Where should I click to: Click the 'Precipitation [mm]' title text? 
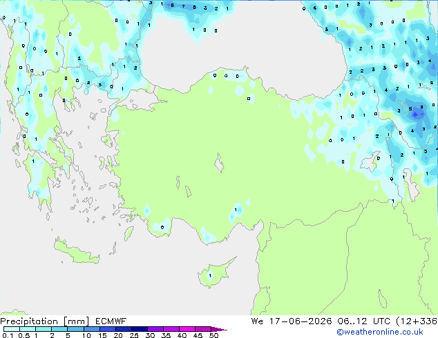[45, 321]
